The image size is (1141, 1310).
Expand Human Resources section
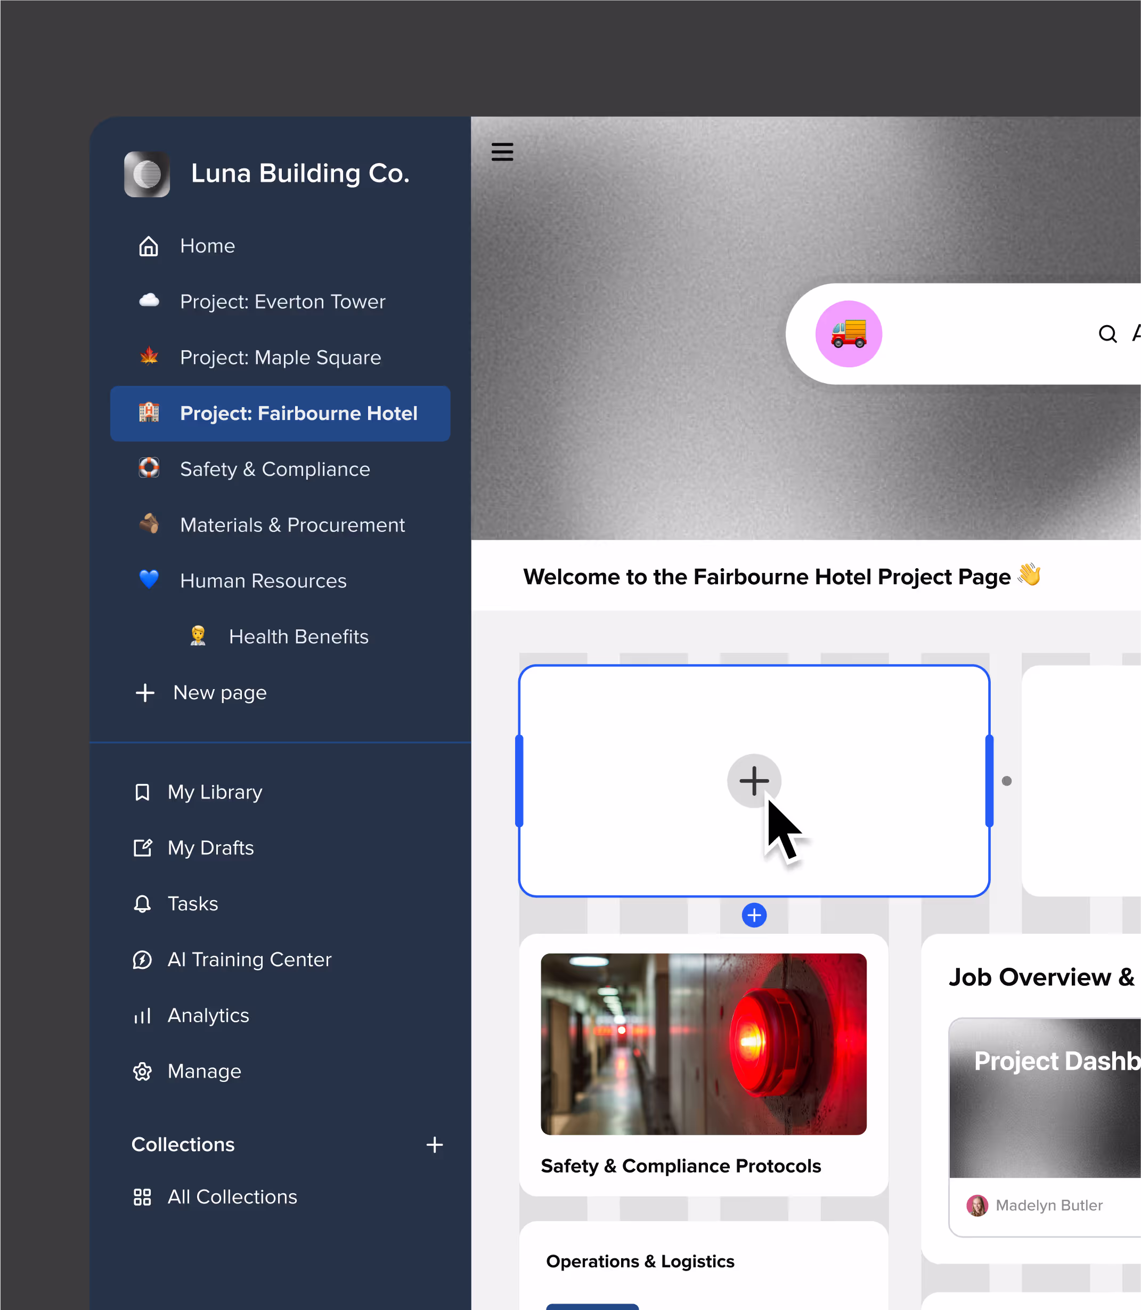click(x=263, y=580)
